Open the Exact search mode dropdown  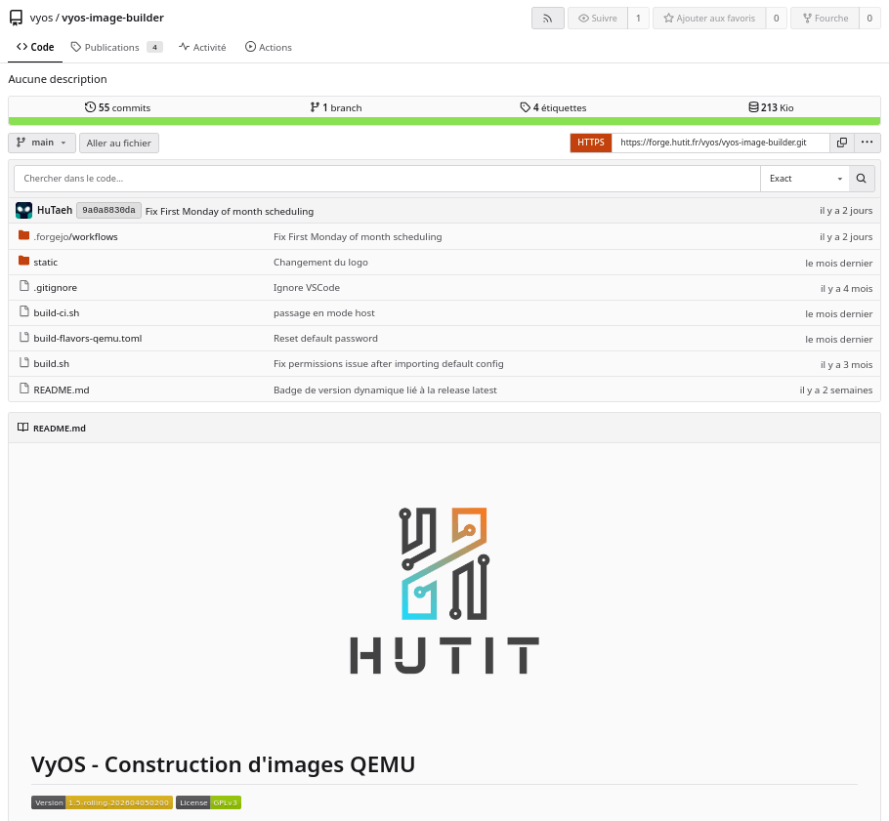pos(805,179)
